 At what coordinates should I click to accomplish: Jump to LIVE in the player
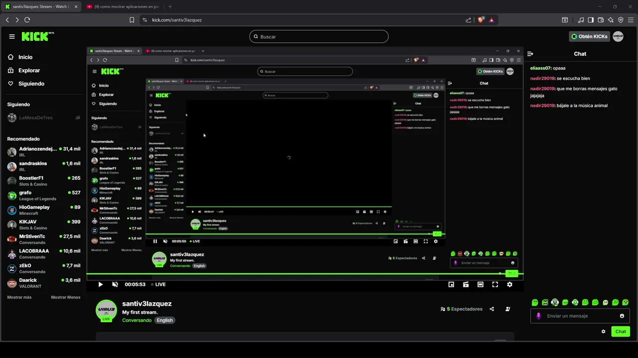click(158, 284)
